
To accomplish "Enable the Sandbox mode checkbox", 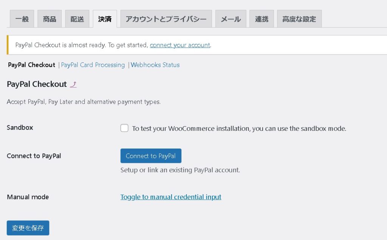I will 124,128.
